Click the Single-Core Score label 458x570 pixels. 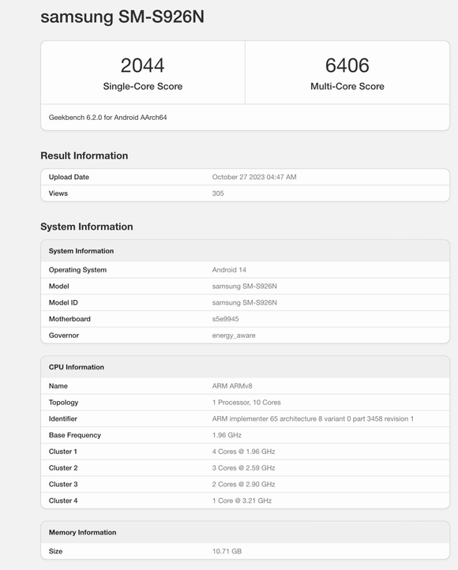pyautogui.click(x=142, y=86)
